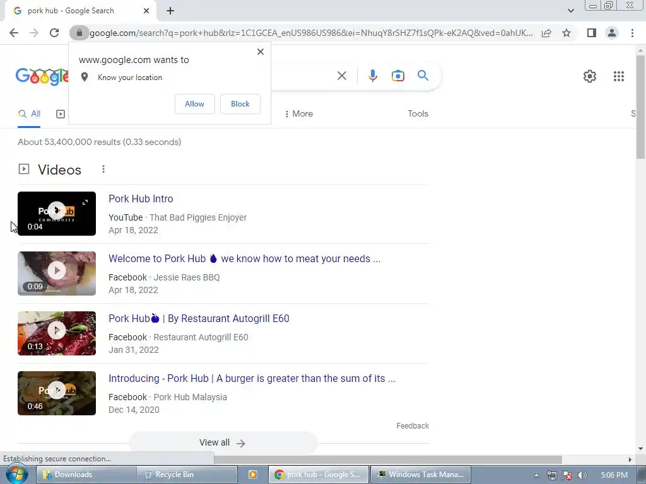The height and width of the screenshot is (484, 646).
Task: Open Chrome three-dot menu
Action: [x=632, y=33]
